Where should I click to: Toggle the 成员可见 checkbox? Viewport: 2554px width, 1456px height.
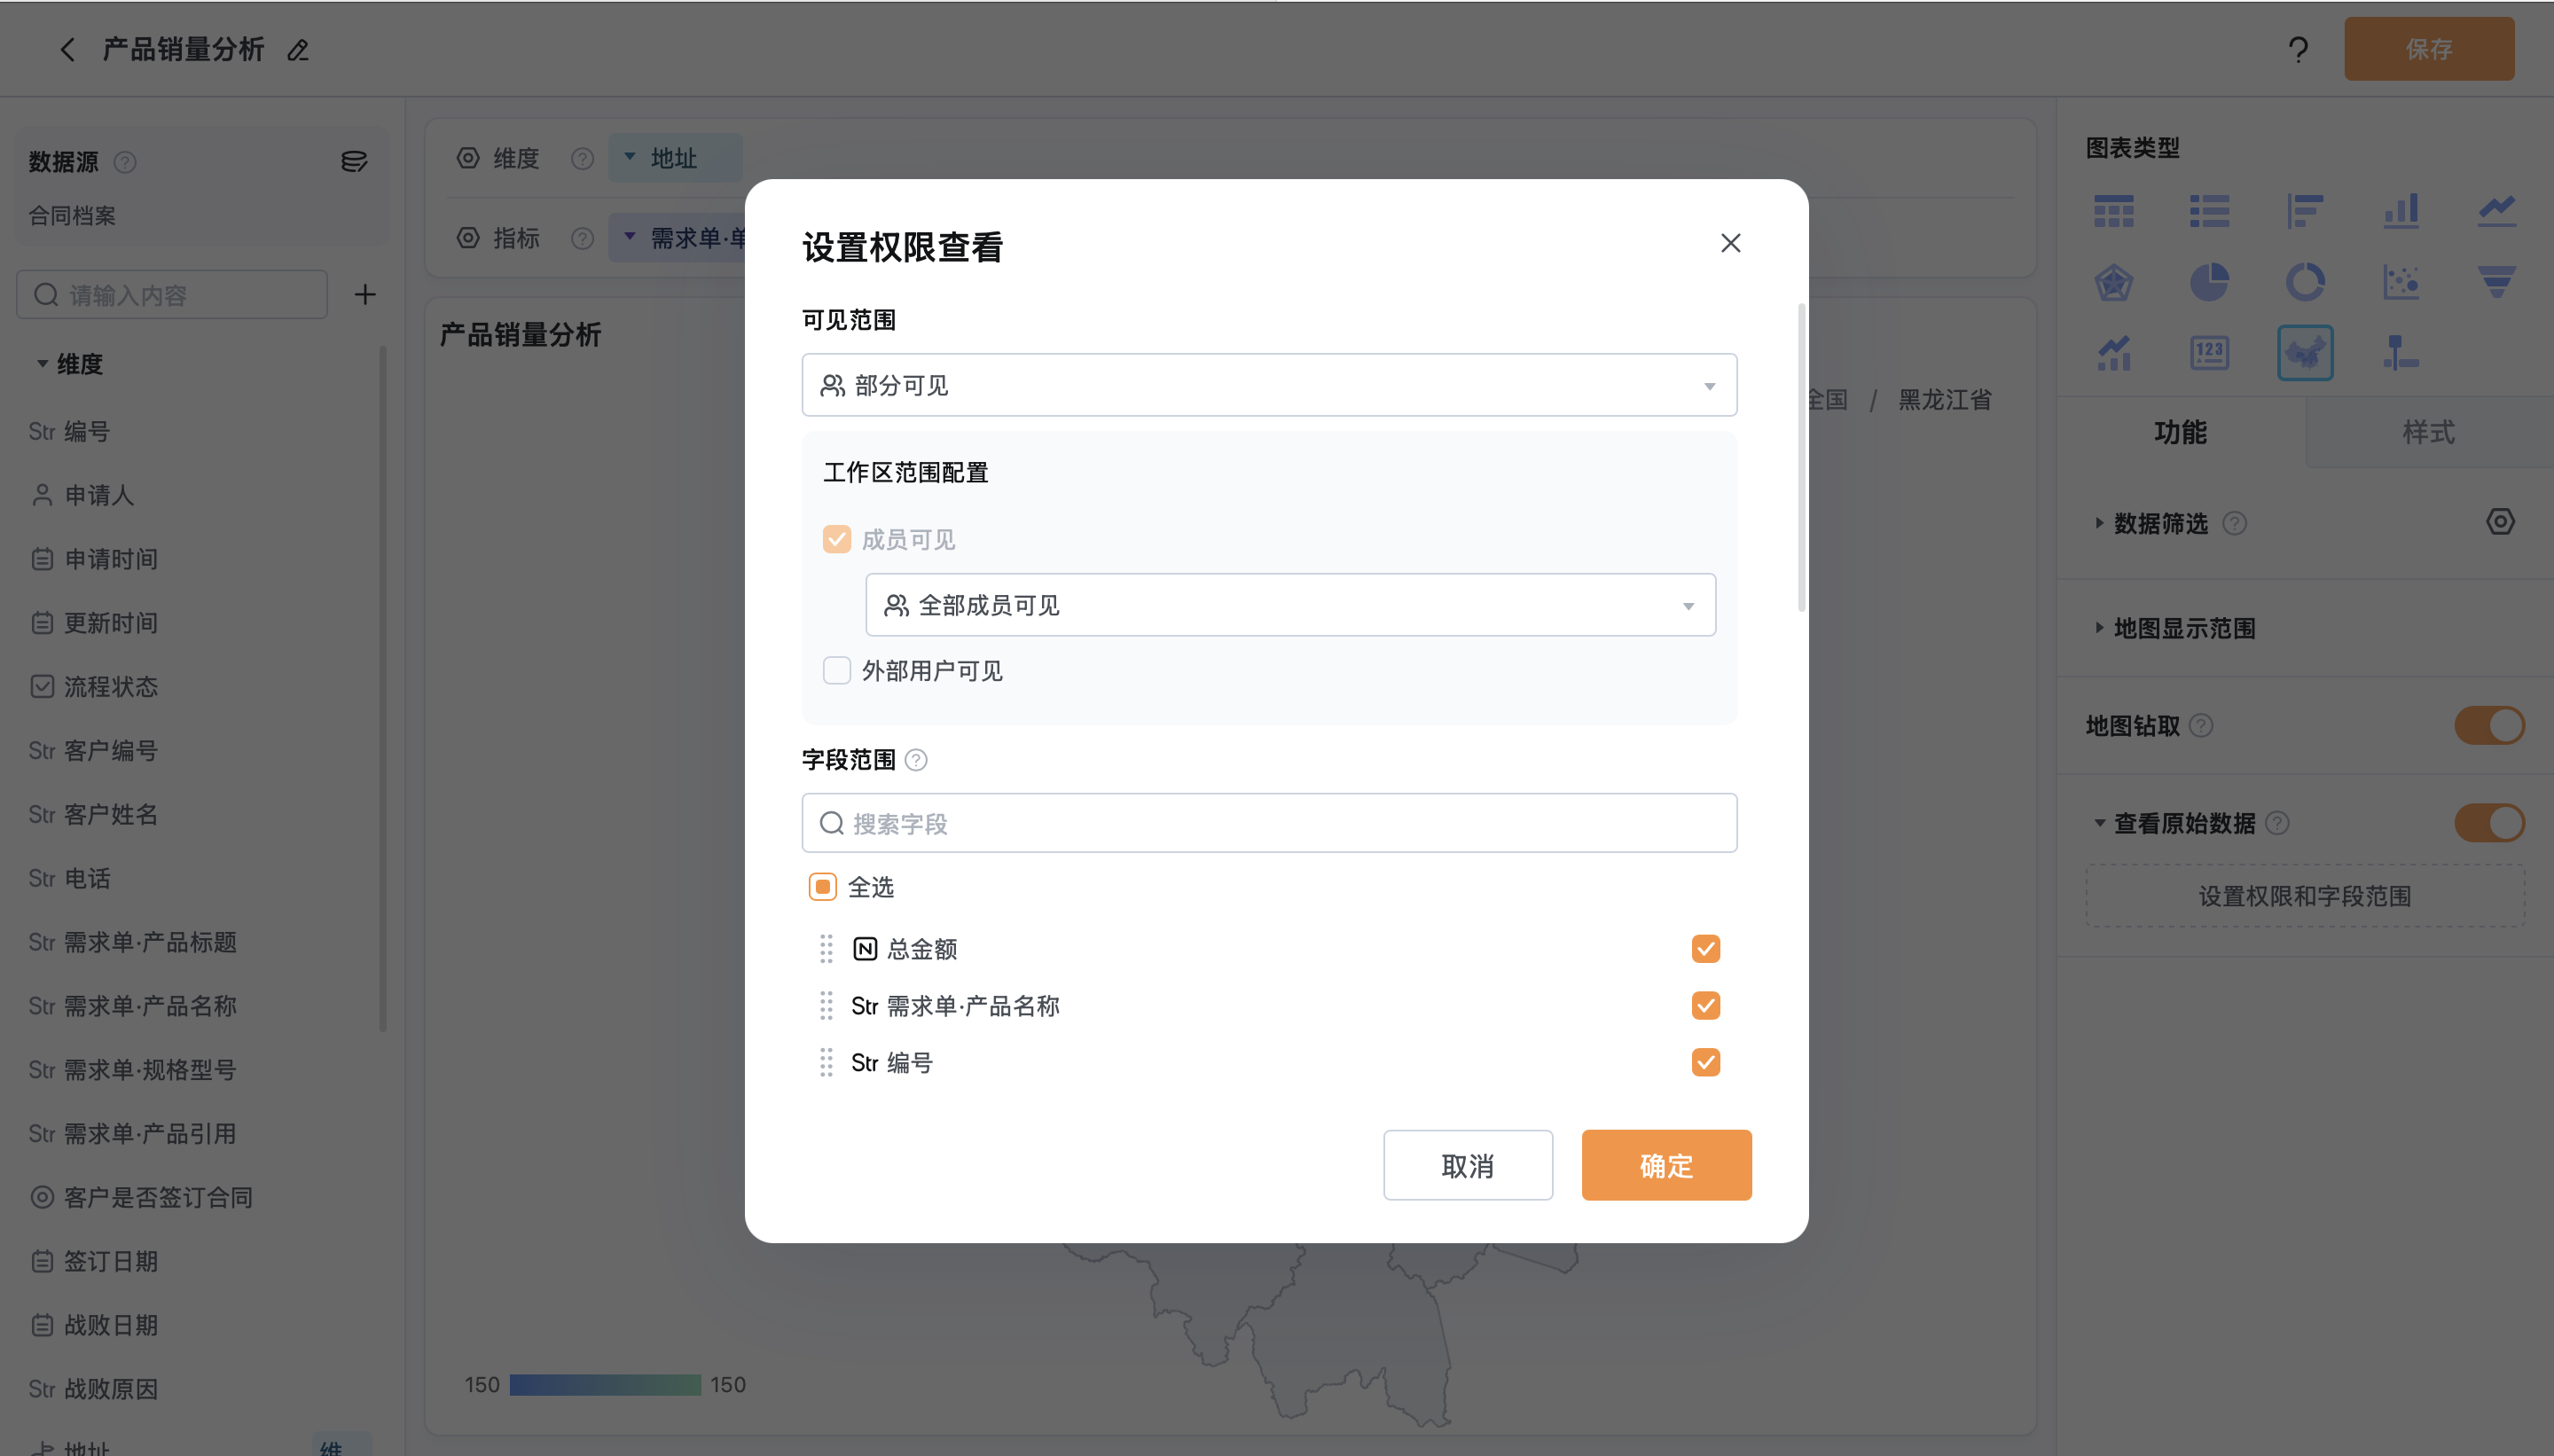pyautogui.click(x=836, y=540)
